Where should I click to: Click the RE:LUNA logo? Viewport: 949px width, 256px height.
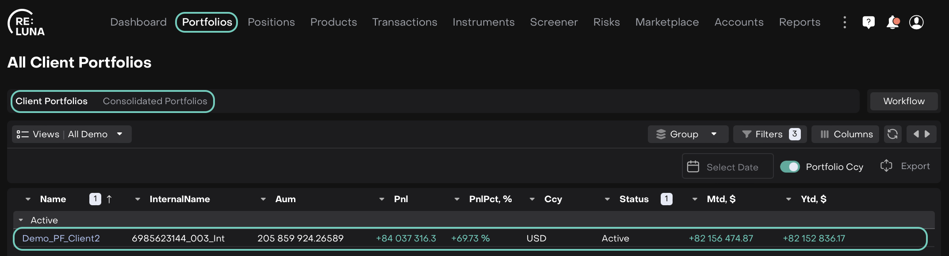pyautogui.click(x=27, y=23)
